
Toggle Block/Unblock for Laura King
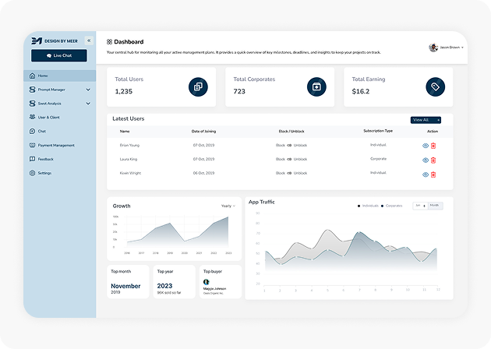(x=289, y=160)
